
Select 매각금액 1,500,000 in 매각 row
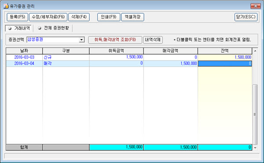pyautogui.click(x=171, y=64)
